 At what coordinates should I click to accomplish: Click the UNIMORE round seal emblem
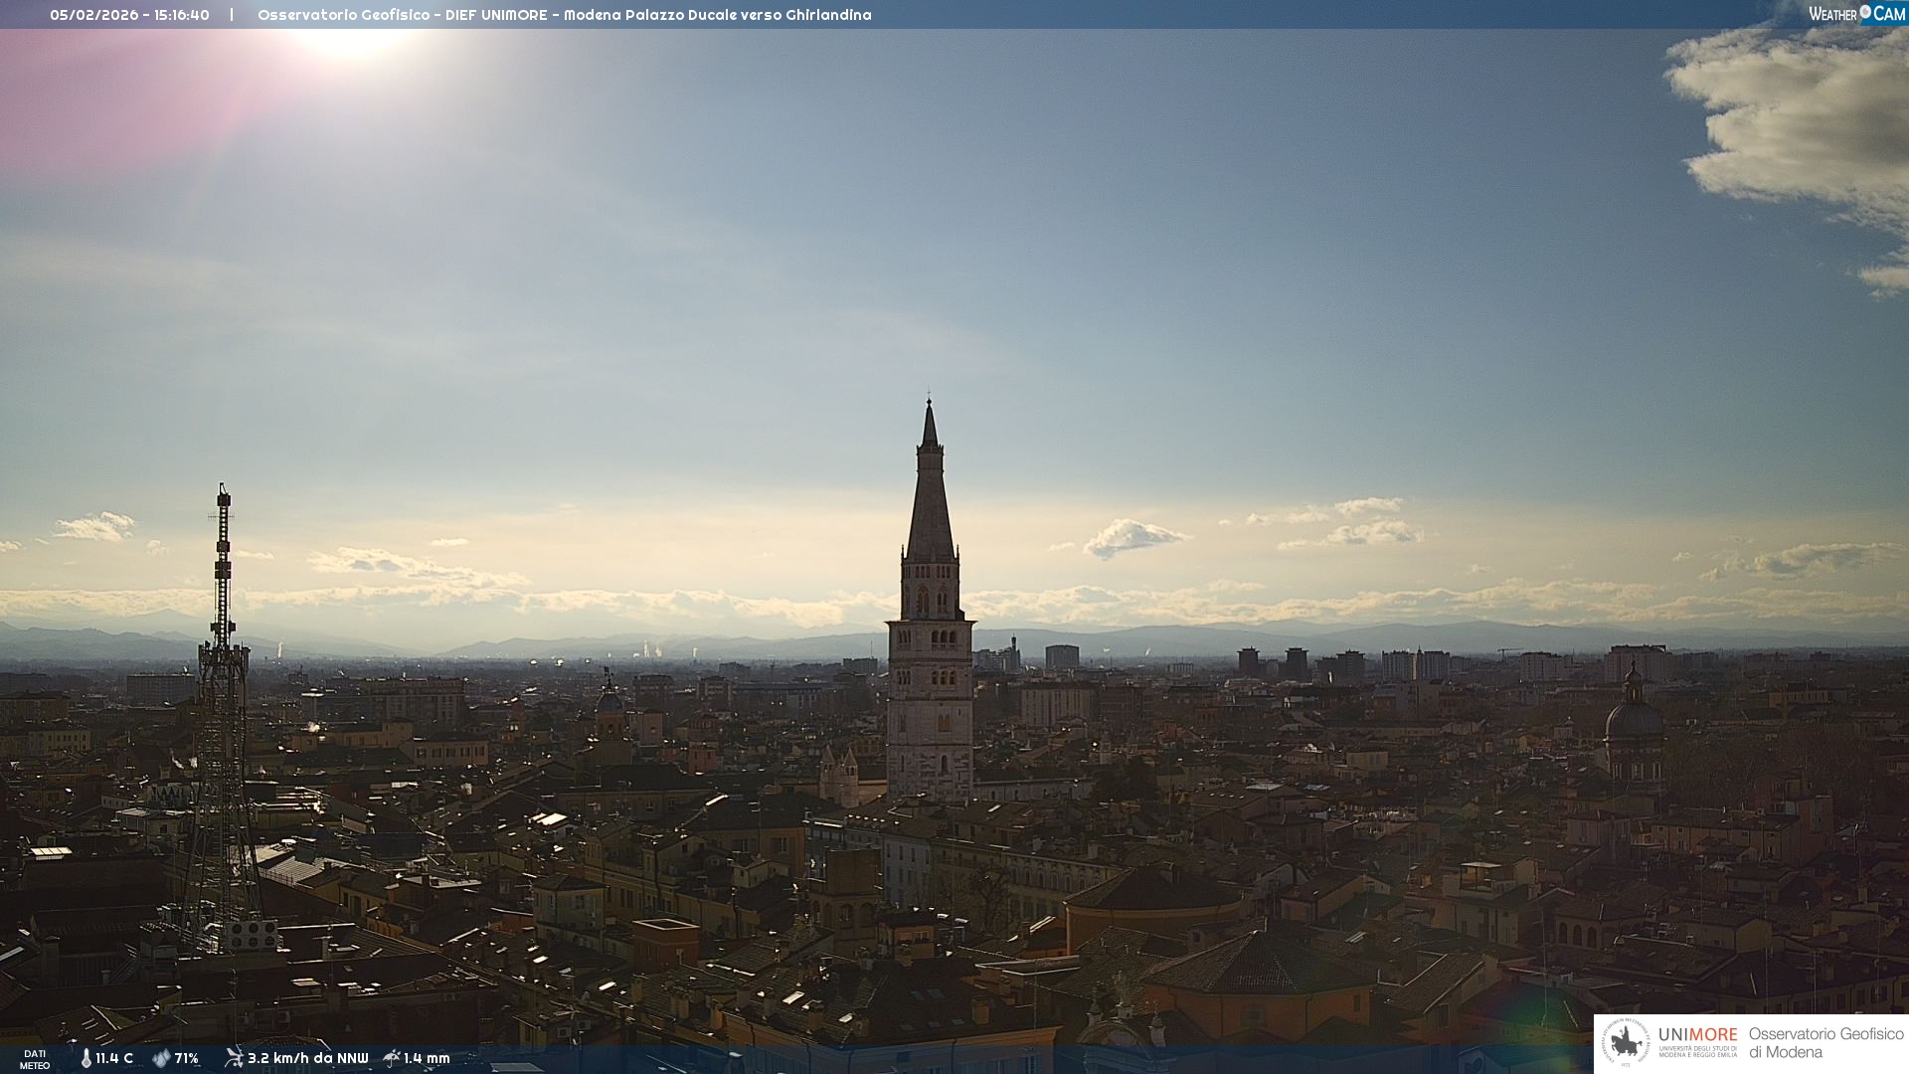pyautogui.click(x=1626, y=1043)
